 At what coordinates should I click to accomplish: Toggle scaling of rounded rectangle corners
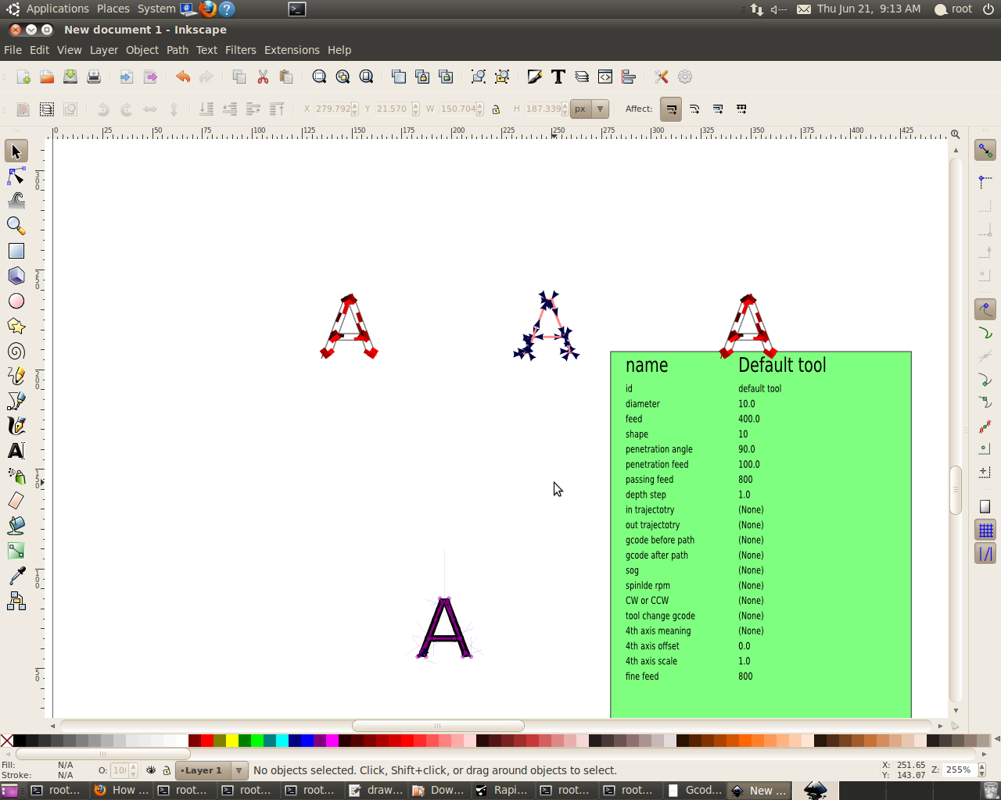coord(694,109)
